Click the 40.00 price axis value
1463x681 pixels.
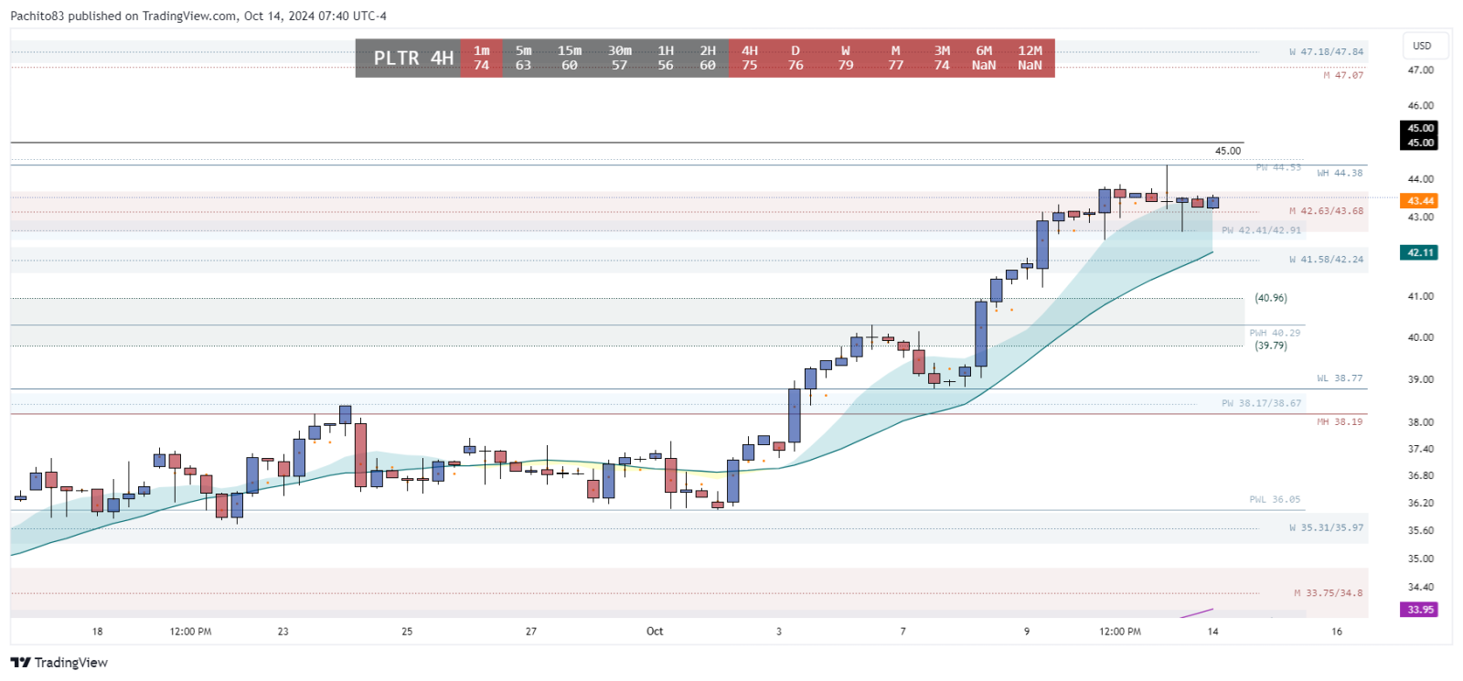(1421, 337)
